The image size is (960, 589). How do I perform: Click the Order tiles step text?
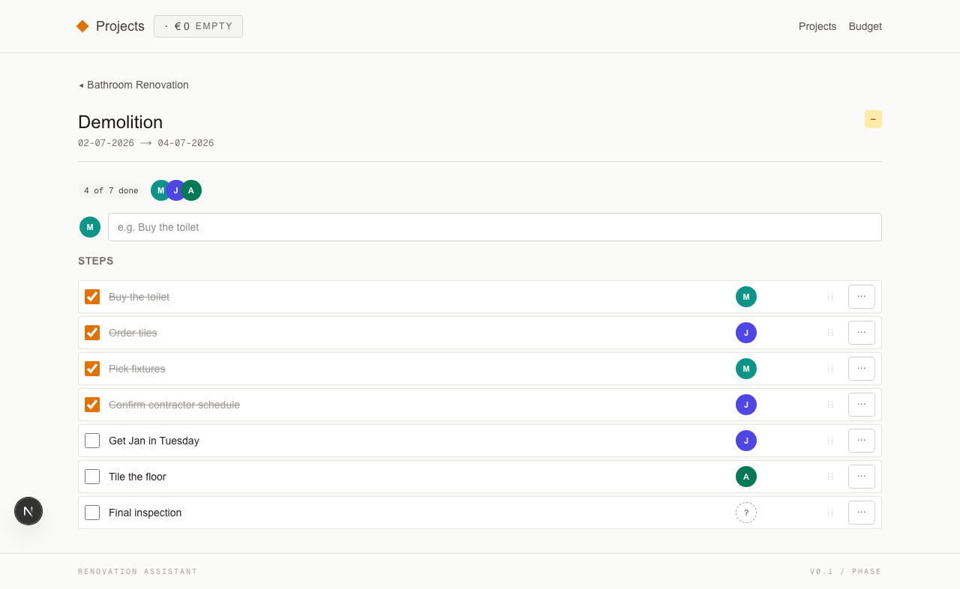[x=133, y=333]
